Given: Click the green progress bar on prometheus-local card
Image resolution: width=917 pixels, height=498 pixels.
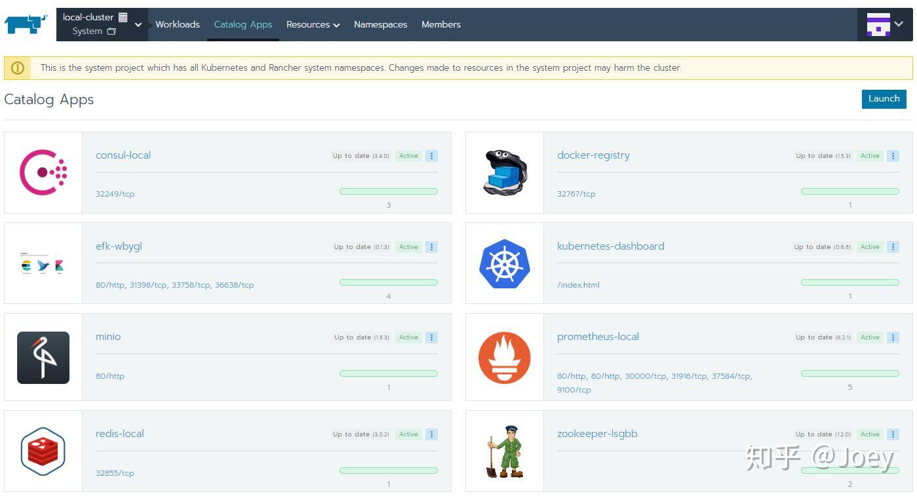Looking at the screenshot, I should [x=849, y=373].
